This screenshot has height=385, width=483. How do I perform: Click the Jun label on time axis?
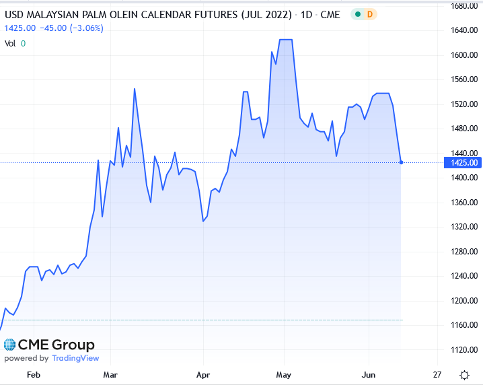click(369, 375)
